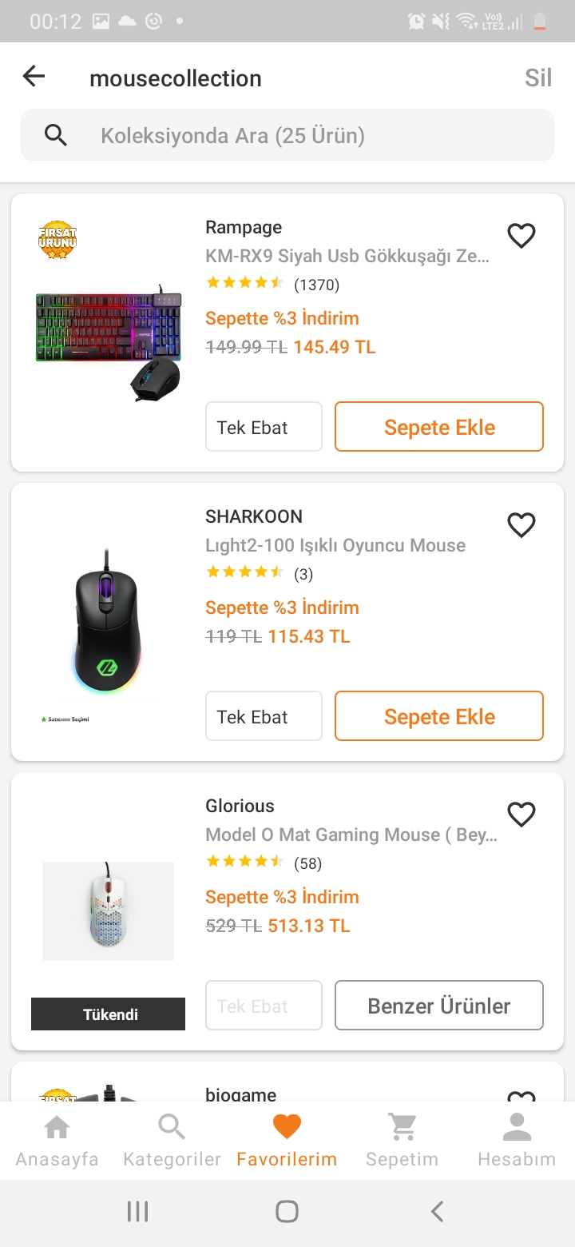This screenshot has height=1247, width=575.
Task: Go to Anasayfa home tab
Action: pos(57,1141)
